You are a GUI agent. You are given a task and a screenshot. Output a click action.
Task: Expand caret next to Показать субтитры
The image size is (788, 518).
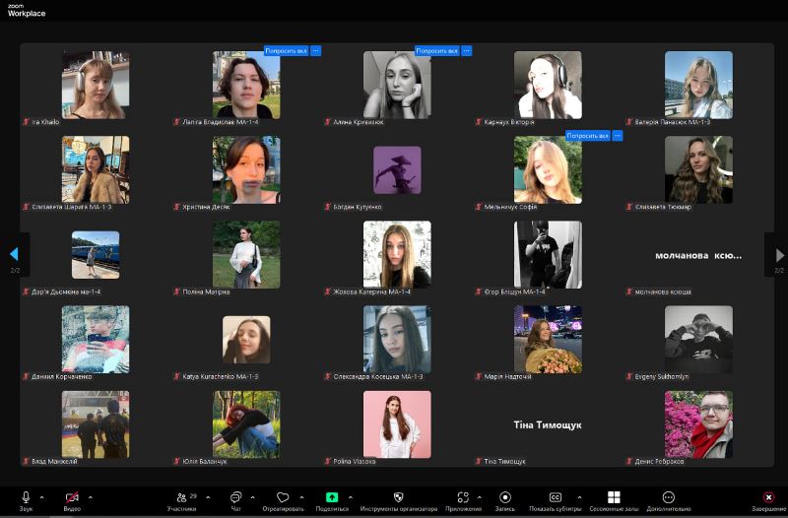click(579, 497)
